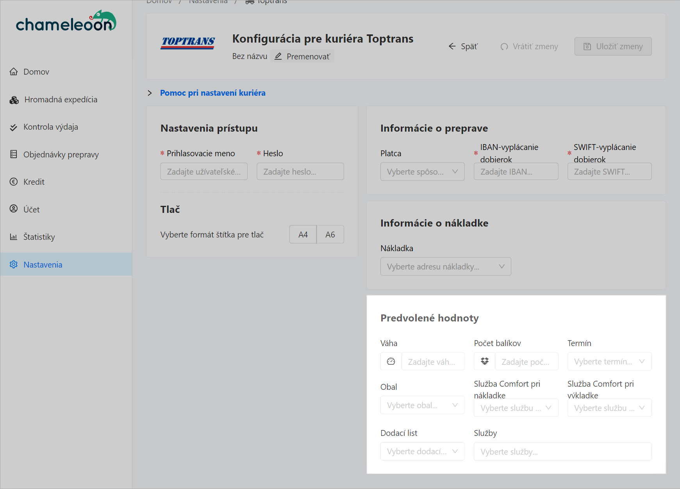Click the Štatistiky bar chart icon
This screenshot has width=680, height=489.
pyautogui.click(x=14, y=237)
